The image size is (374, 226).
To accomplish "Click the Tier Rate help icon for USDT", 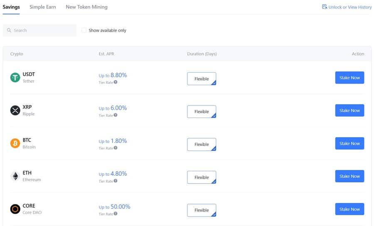I will pyautogui.click(x=116, y=82).
